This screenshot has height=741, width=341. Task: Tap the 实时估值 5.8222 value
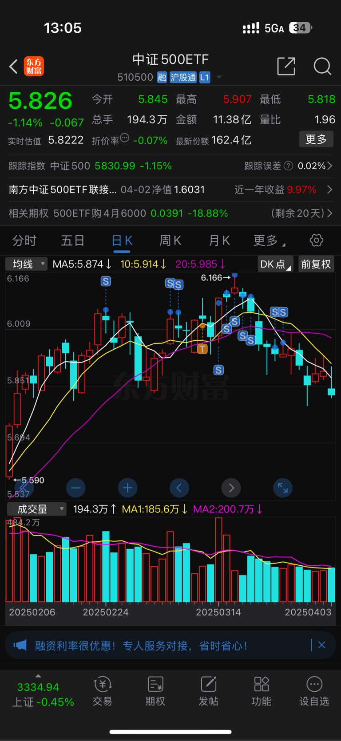pyautogui.click(x=66, y=140)
